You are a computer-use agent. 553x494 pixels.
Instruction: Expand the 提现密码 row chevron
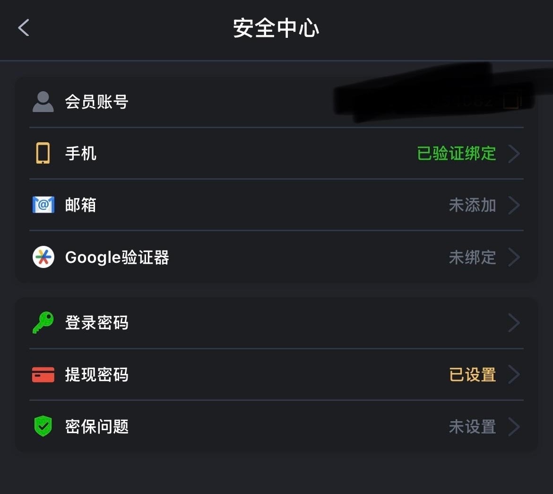[514, 375]
